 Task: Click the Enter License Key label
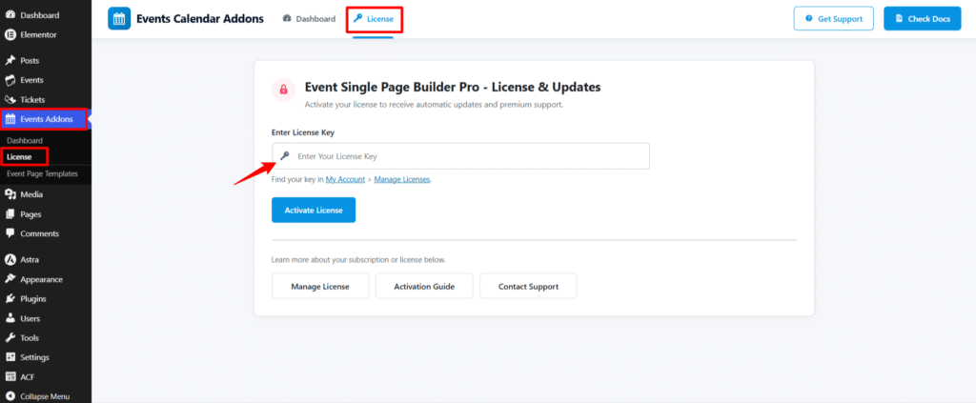tap(301, 132)
